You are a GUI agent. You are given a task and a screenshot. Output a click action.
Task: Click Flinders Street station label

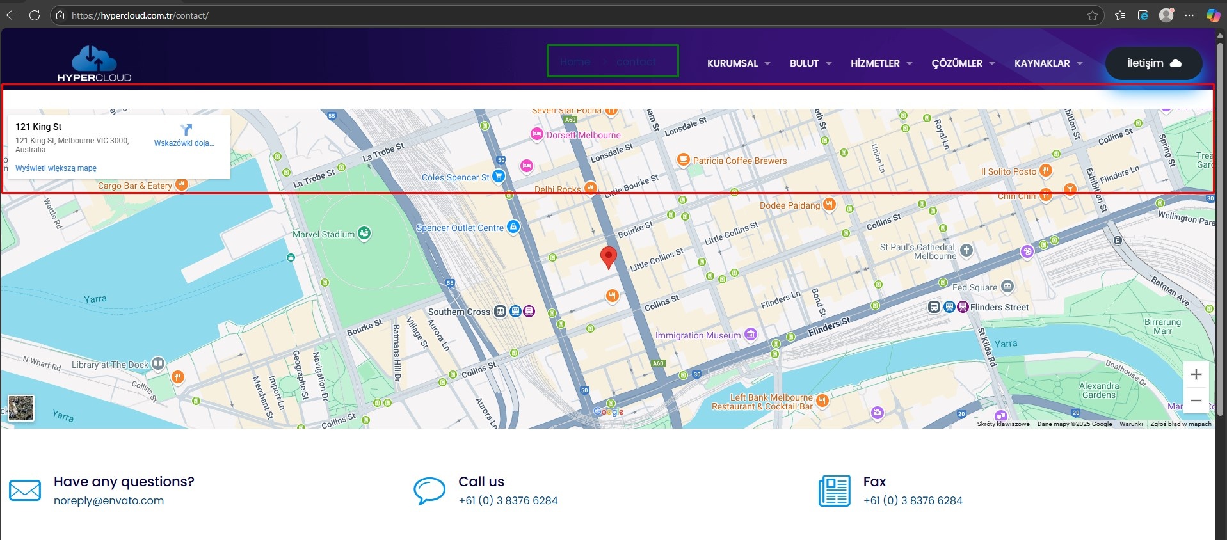tap(999, 307)
